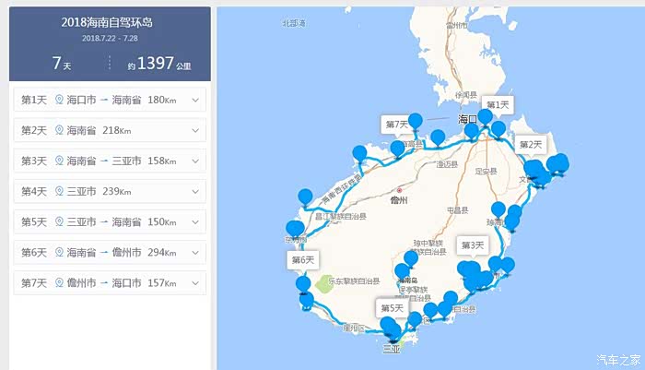Click the 第6天 label on the map
Image resolution: width=645 pixels, height=370 pixels.
pyautogui.click(x=303, y=260)
